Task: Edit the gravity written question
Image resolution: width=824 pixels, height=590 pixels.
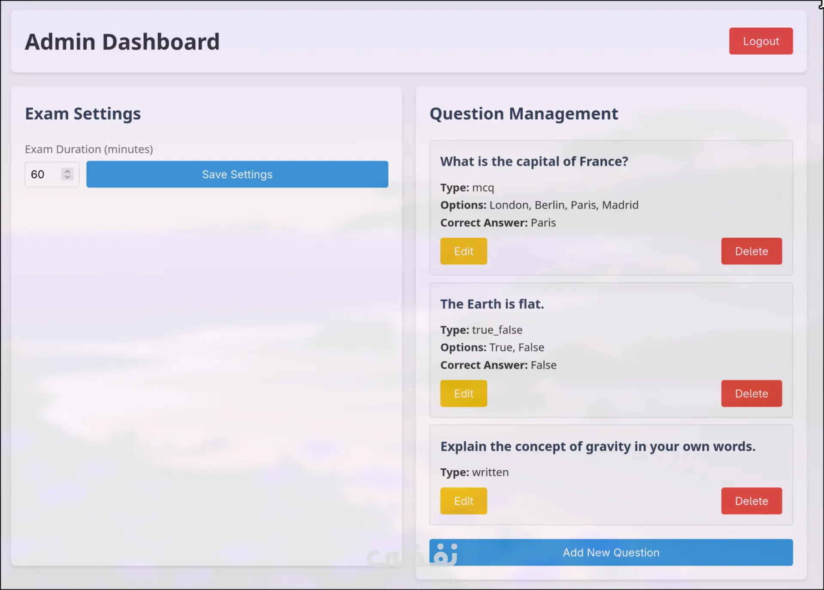Action: [463, 501]
